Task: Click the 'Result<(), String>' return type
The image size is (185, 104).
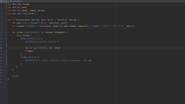Action: 67,20
